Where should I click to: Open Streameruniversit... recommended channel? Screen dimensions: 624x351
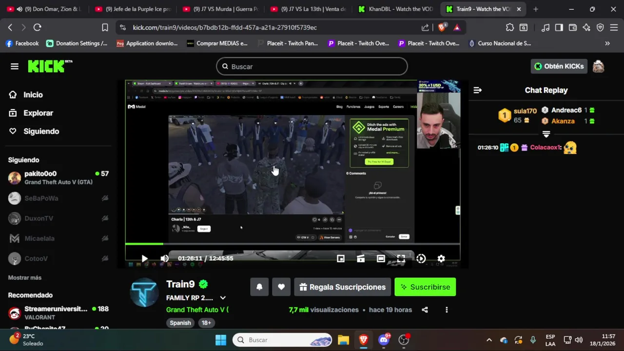coord(58,312)
